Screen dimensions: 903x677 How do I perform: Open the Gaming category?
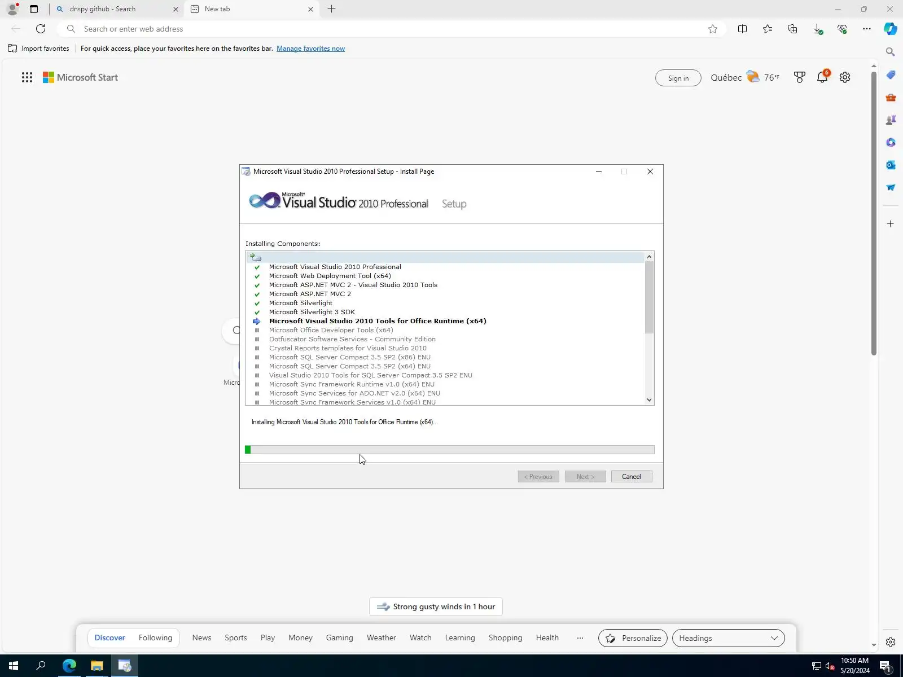point(340,638)
